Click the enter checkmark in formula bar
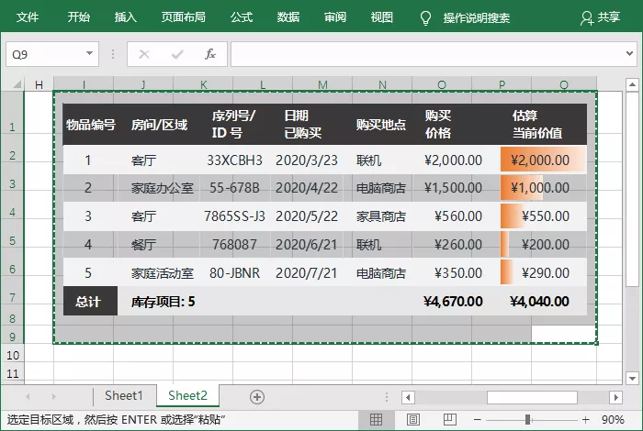The width and height of the screenshot is (643, 431). pyautogui.click(x=176, y=54)
